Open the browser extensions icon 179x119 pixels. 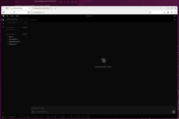[x=172, y=12]
